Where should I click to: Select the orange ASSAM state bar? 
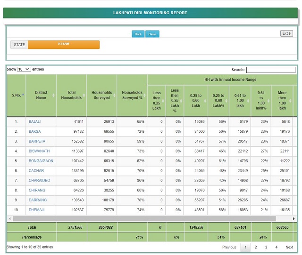pos(64,45)
